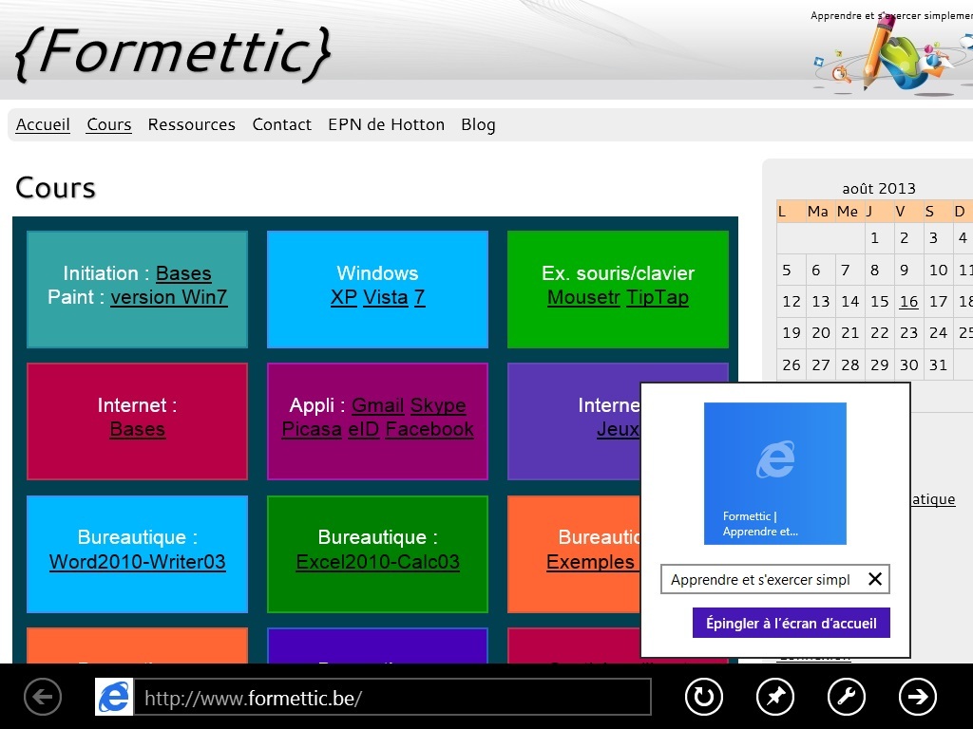The image size is (973, 729).
Task: Open the Mousetr exercise link
Action: click(x=583, y=297)
